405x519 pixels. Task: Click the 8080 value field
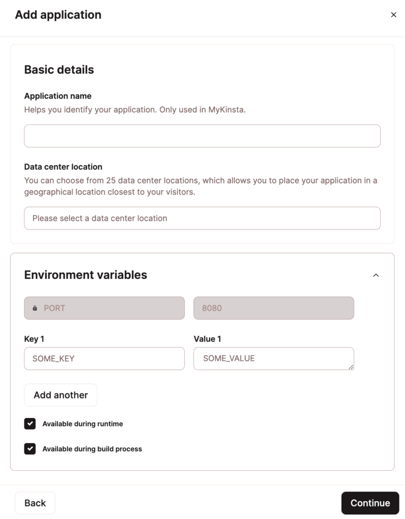coord(274,308)
